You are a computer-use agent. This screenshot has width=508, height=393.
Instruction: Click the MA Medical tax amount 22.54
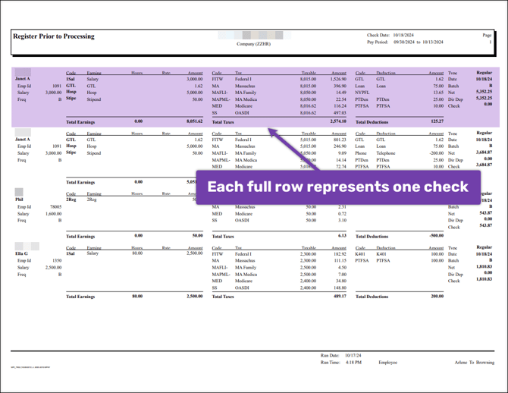pos(341,99)
